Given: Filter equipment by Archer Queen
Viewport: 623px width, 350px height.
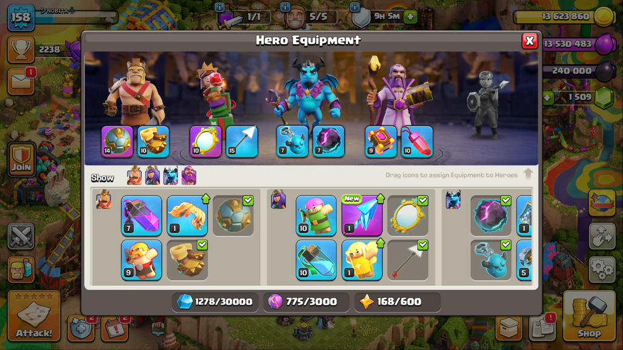Looking at the screenshot, I should [x=153, y=176].
